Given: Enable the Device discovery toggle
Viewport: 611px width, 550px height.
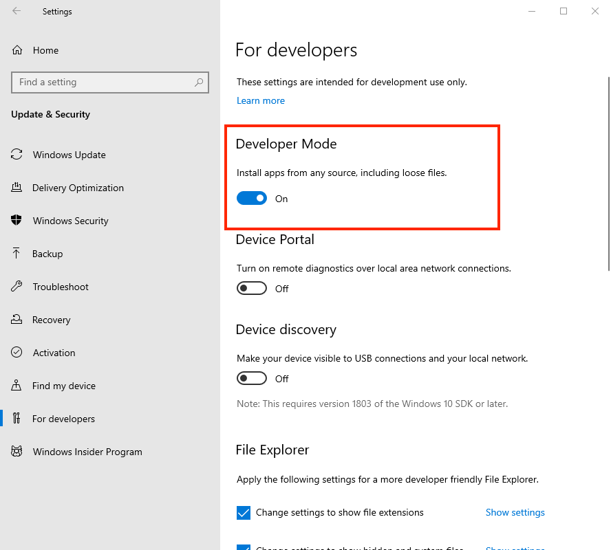Looking at the screenshot, I should (252, 378).
